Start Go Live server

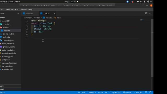pyautogui.click(x=127, y=92)
